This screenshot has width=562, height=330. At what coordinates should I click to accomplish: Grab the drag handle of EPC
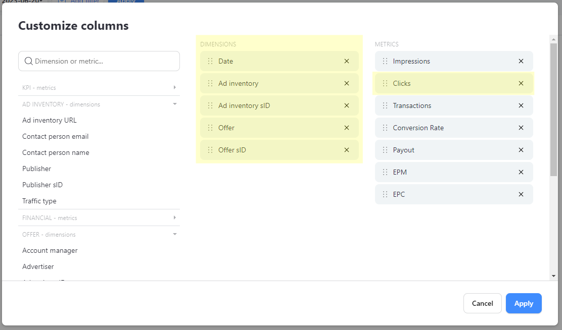click(385, 194)
